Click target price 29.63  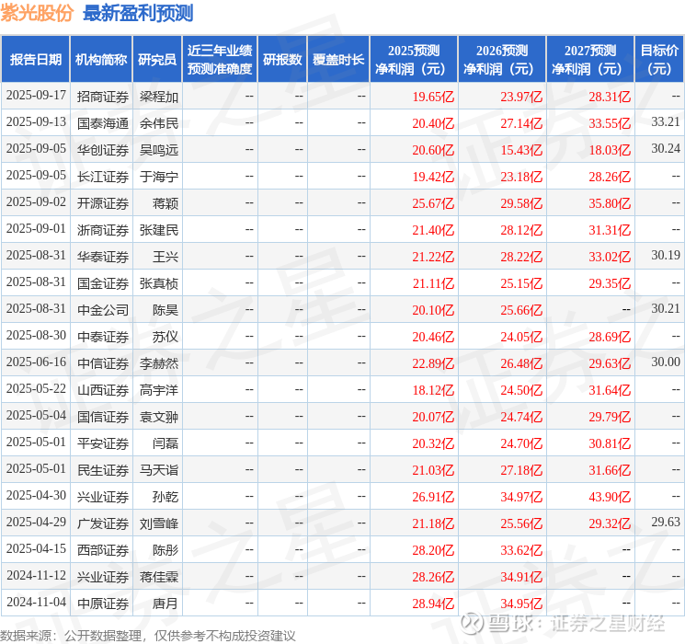[x=666, y=522]
